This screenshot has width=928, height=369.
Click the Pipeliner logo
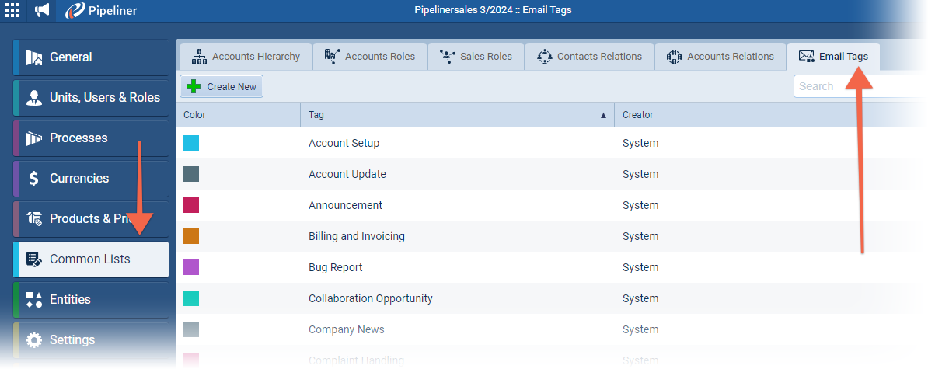tap(101, 10)
